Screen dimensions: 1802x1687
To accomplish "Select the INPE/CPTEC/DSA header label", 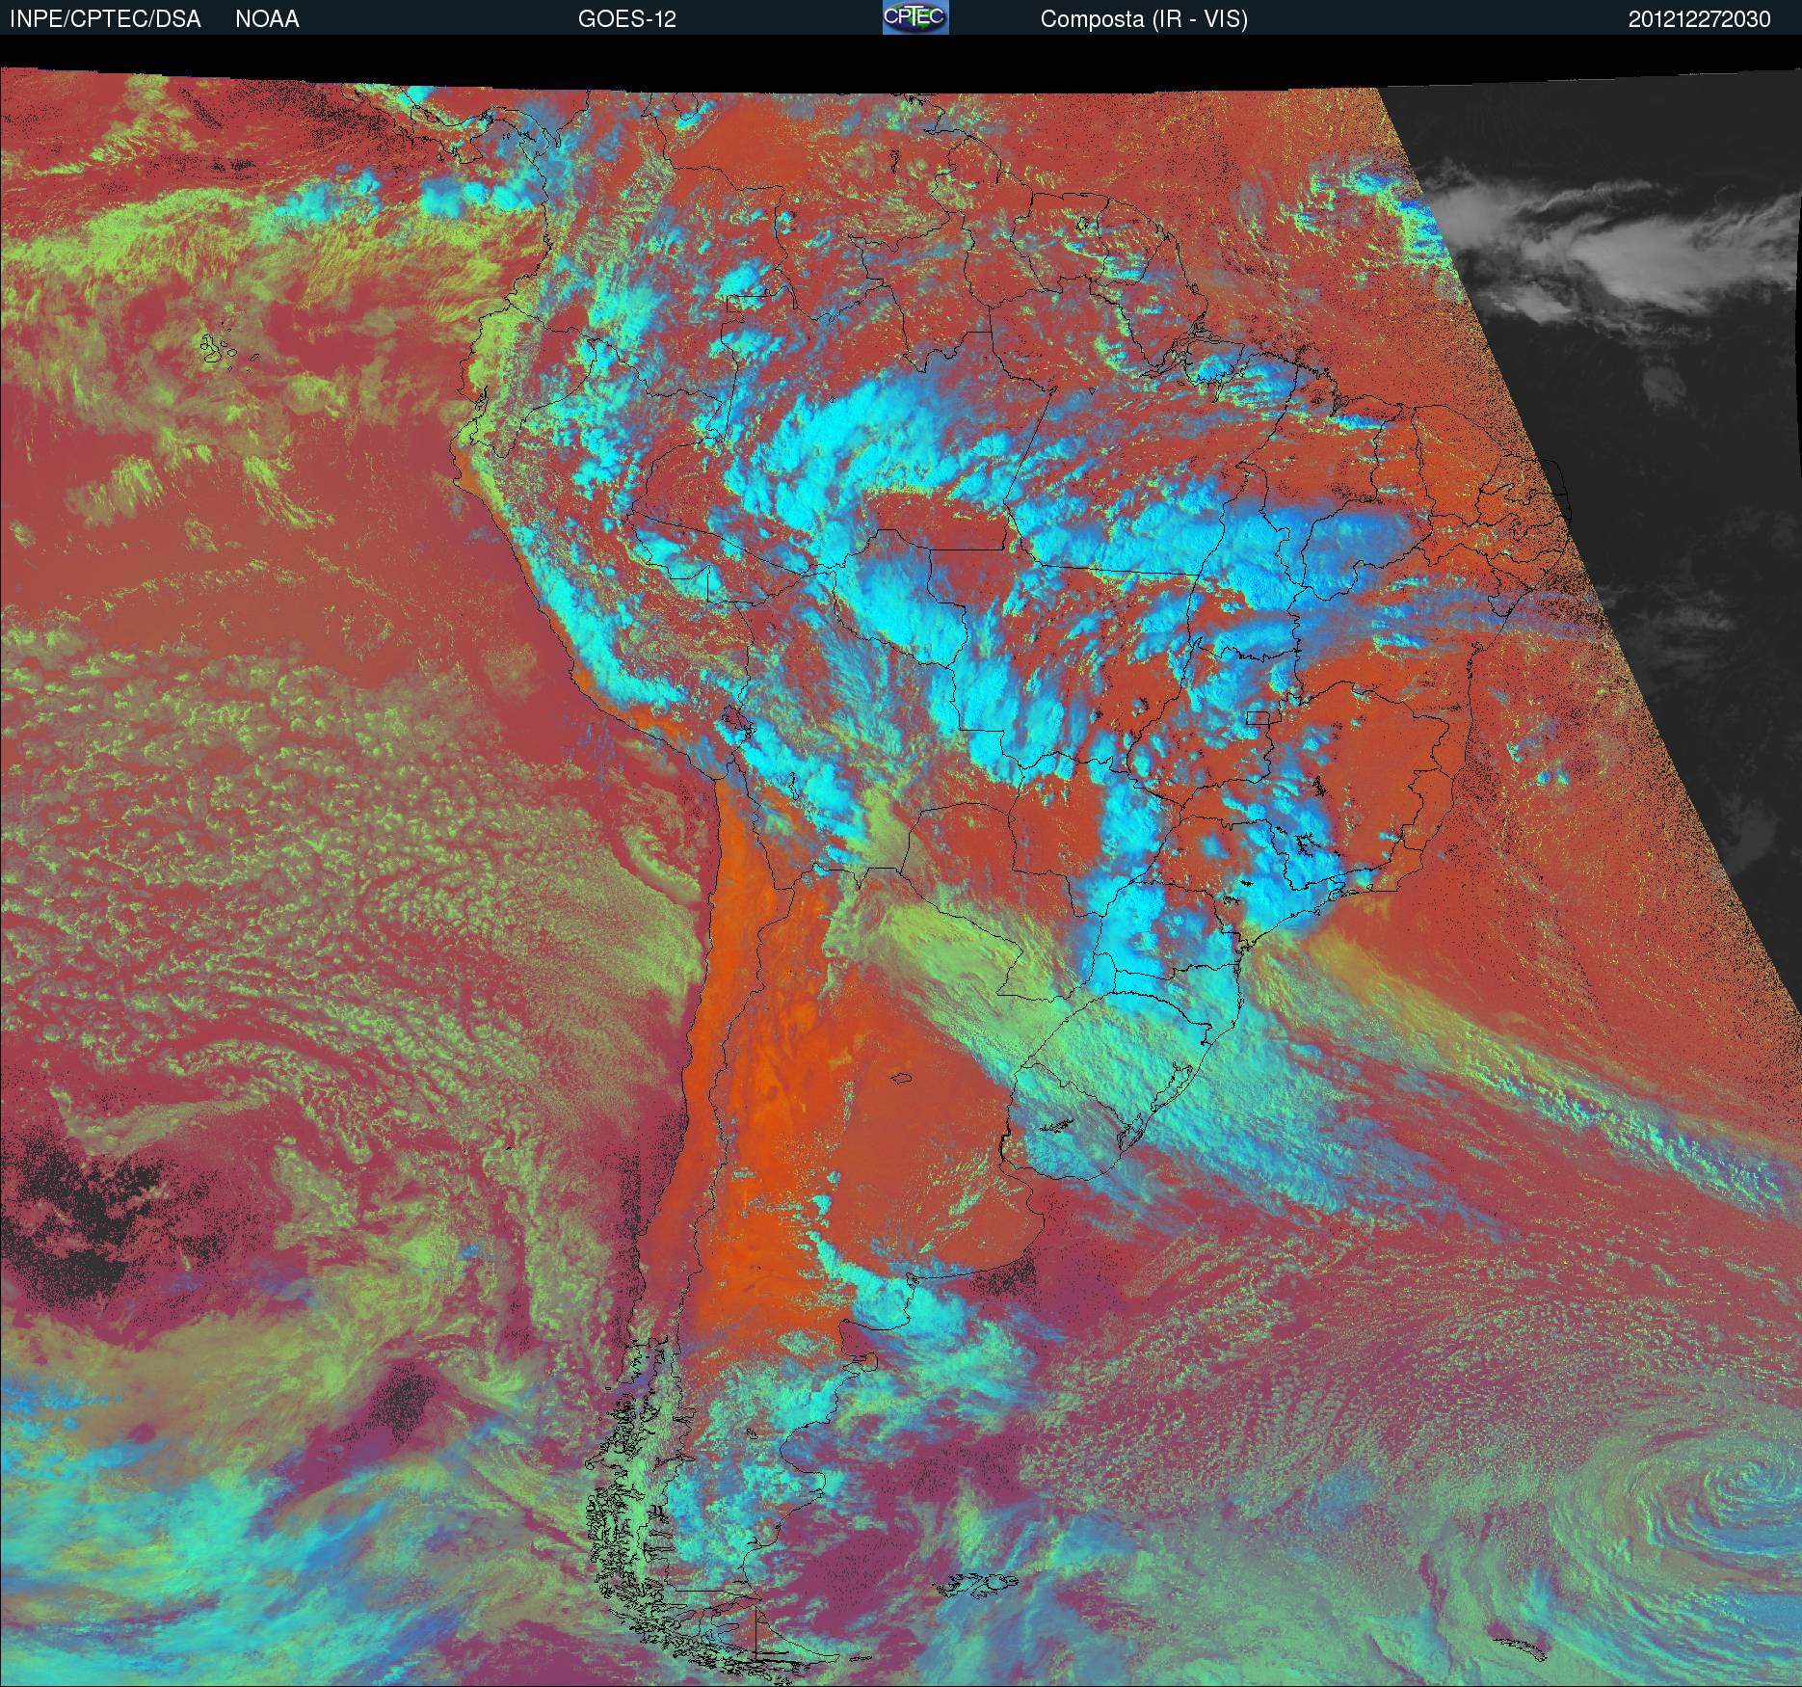I will [x=105, y=19].
